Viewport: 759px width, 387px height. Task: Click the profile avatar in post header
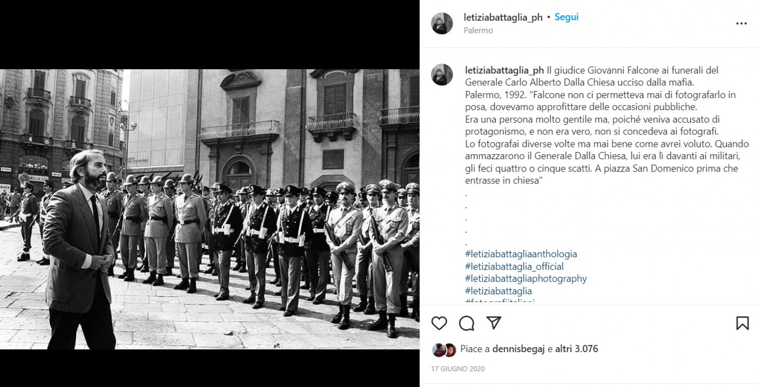(442, 23)
